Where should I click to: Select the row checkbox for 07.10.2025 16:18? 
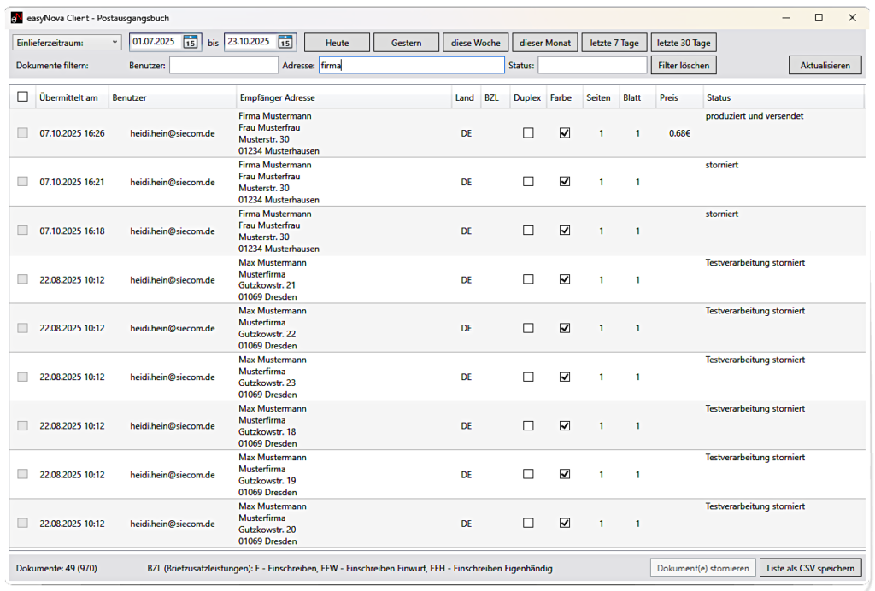tap(22, 231)
